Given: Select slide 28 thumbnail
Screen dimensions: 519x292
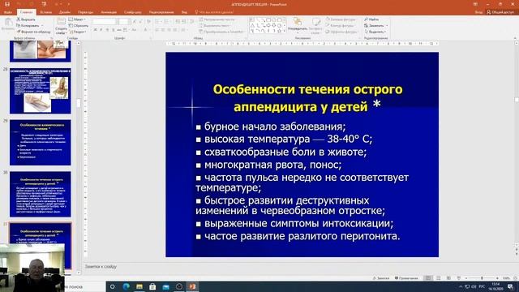Looking at the screenshot, I should point(40,91).
